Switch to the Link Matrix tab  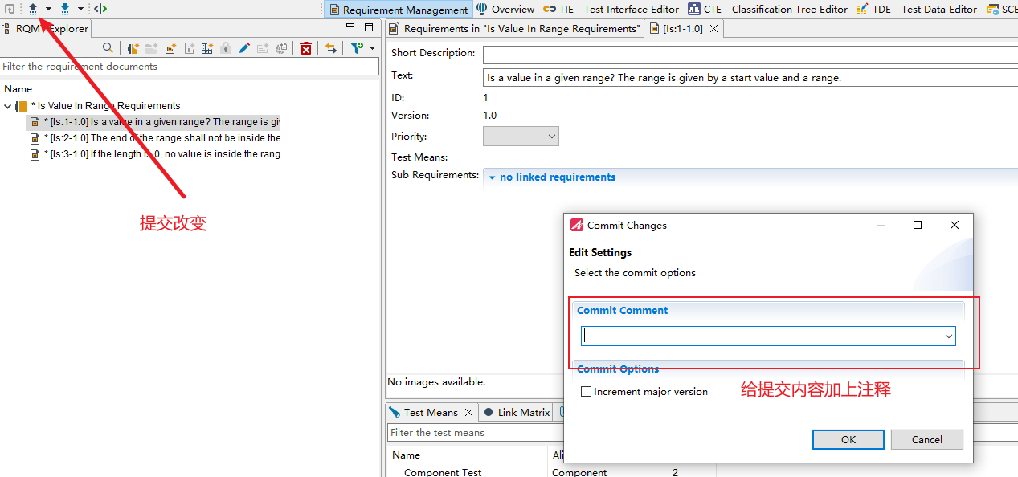pos(517,412)
